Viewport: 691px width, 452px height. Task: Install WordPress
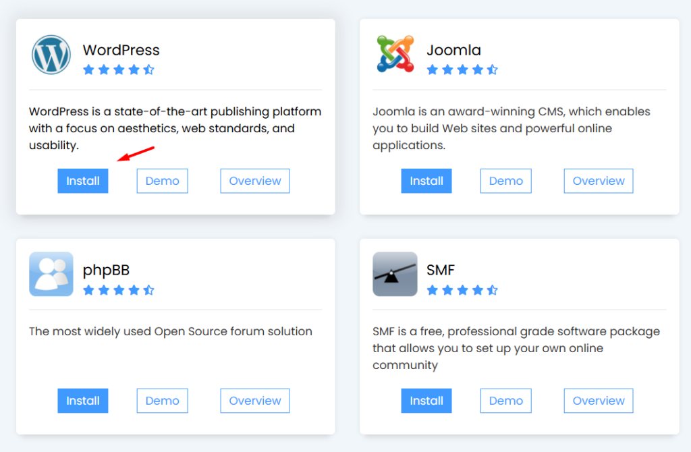pyautogui.click(x=83, y=181)
